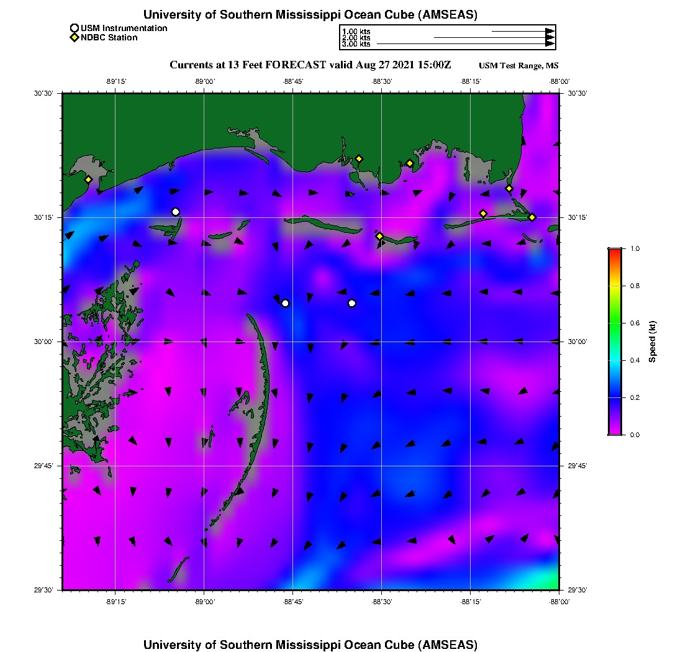This screenshot has height=652, width=683.
Task: Click the USM Test Range, MS text
Action: point(518,66)
